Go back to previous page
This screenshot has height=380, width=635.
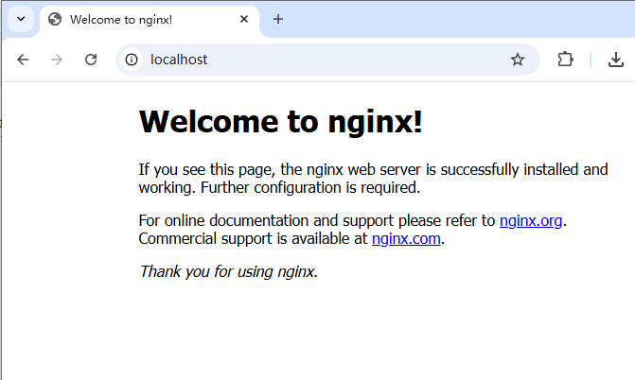pos(23,60)
